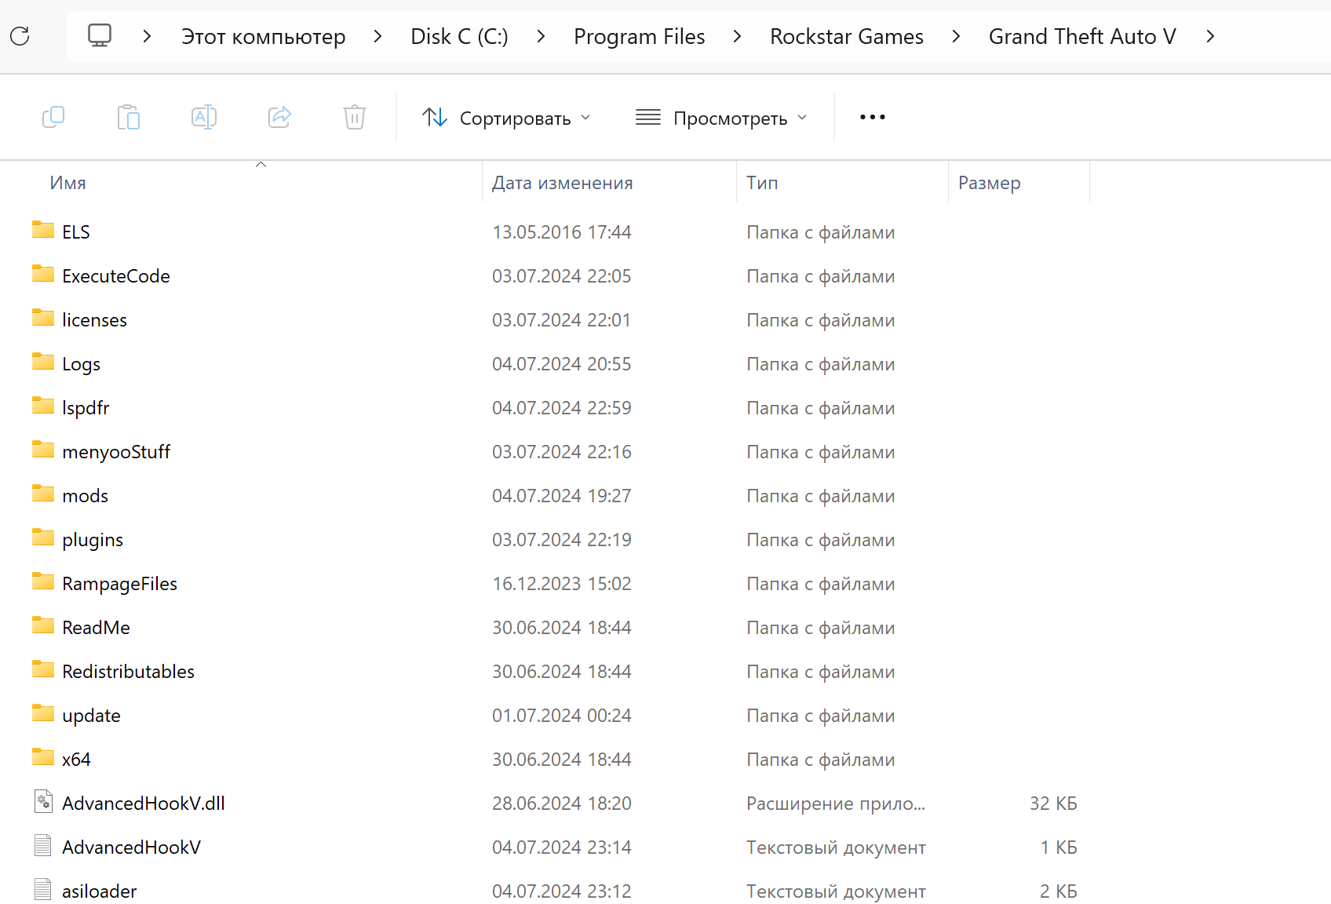Open the Просмотреть view dropdown
This screenshot has width=1331, height=904.
pyautogui.click(x=720, y=118)
